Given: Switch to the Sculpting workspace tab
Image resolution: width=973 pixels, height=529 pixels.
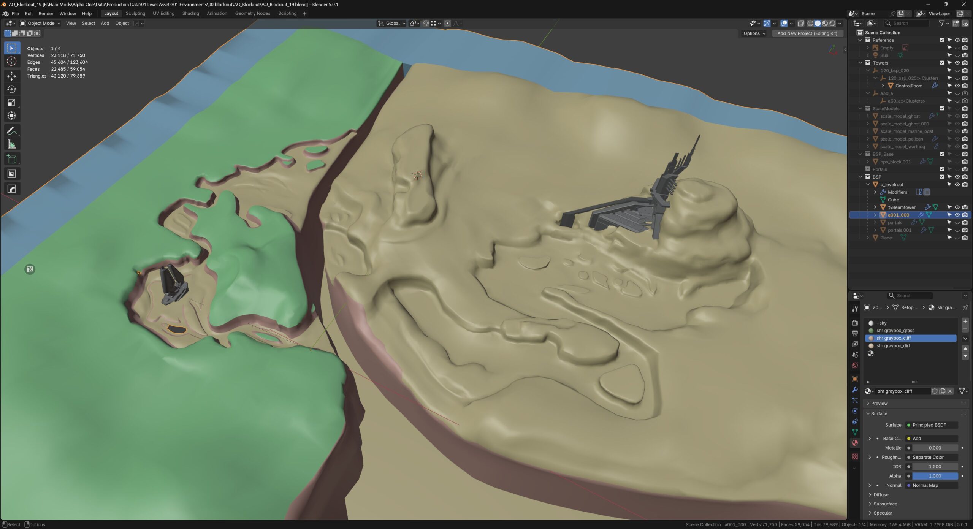Looking at the screenshot, I should [135, 13].
